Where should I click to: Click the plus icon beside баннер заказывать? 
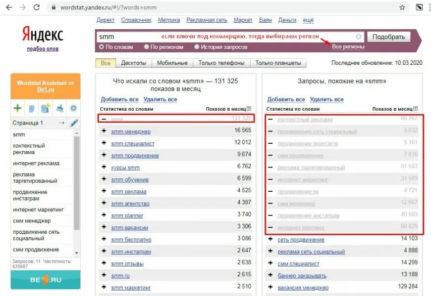coord(270,275)
